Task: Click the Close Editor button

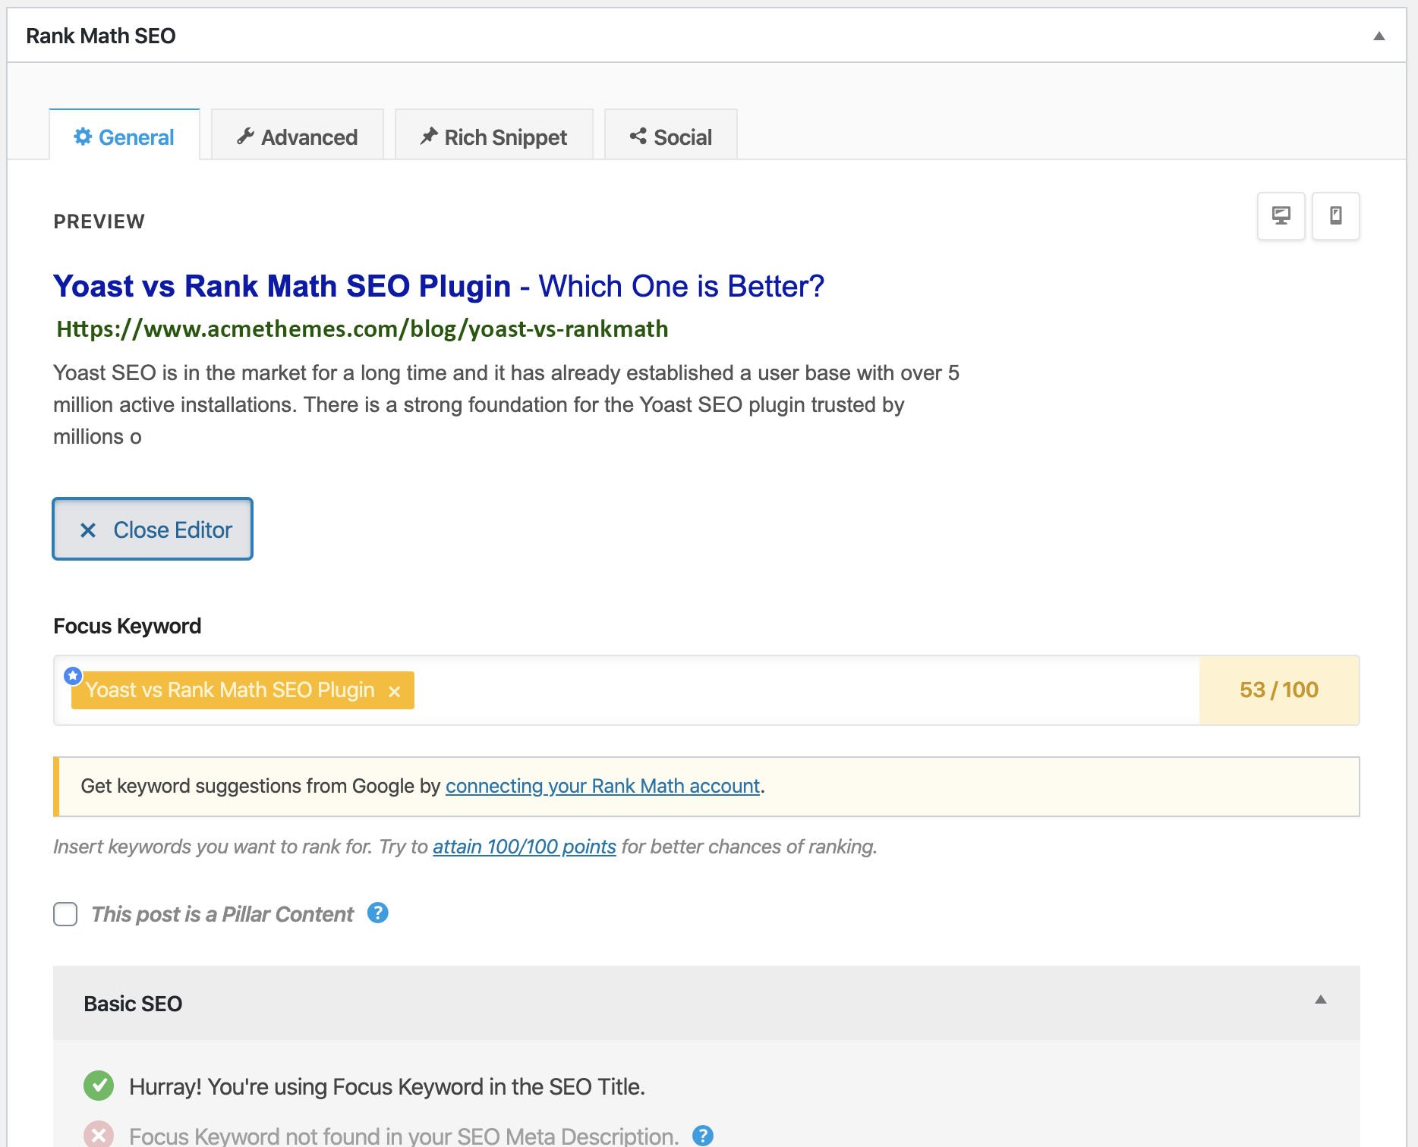Action: pos(153,529)
